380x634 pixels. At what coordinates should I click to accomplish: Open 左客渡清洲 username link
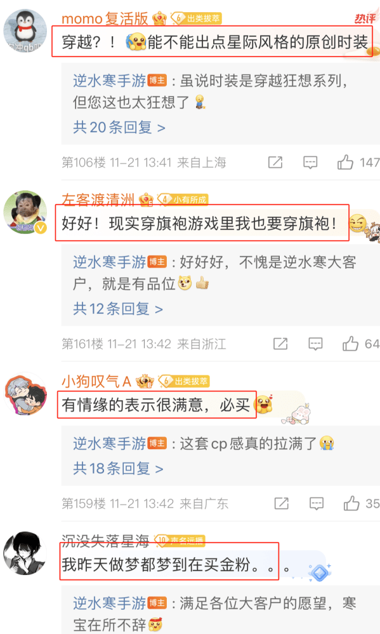[98, 199]
